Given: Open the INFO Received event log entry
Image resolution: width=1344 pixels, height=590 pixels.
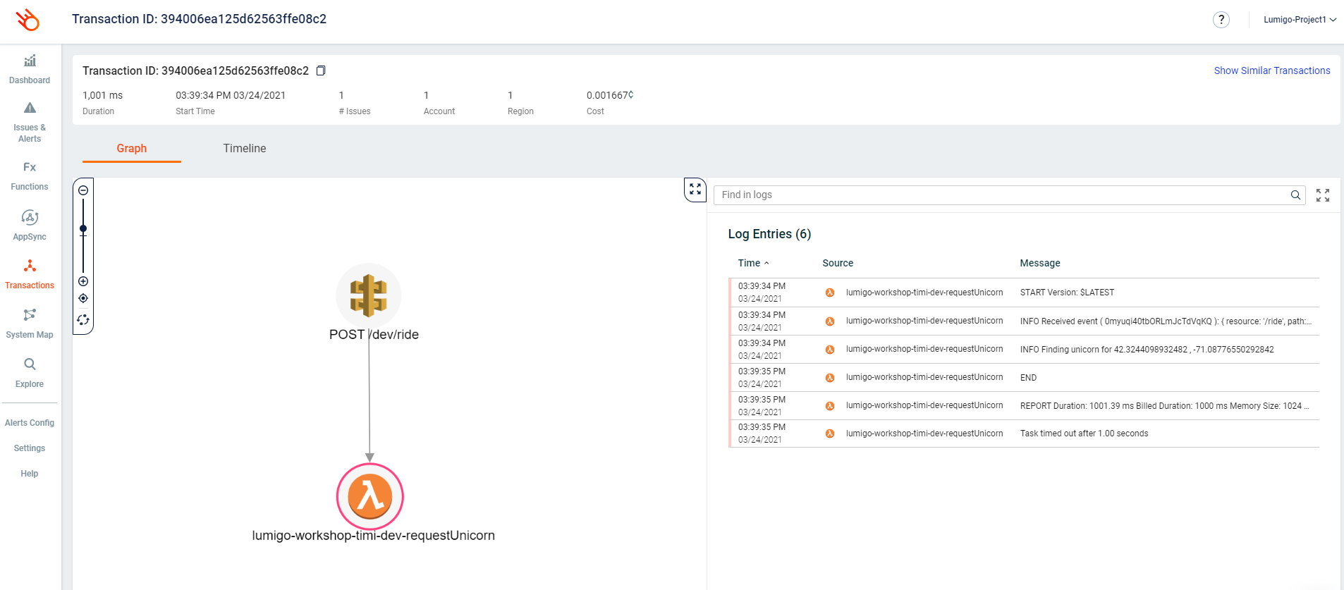Looking at the screenshot, I should point(1024,321).
